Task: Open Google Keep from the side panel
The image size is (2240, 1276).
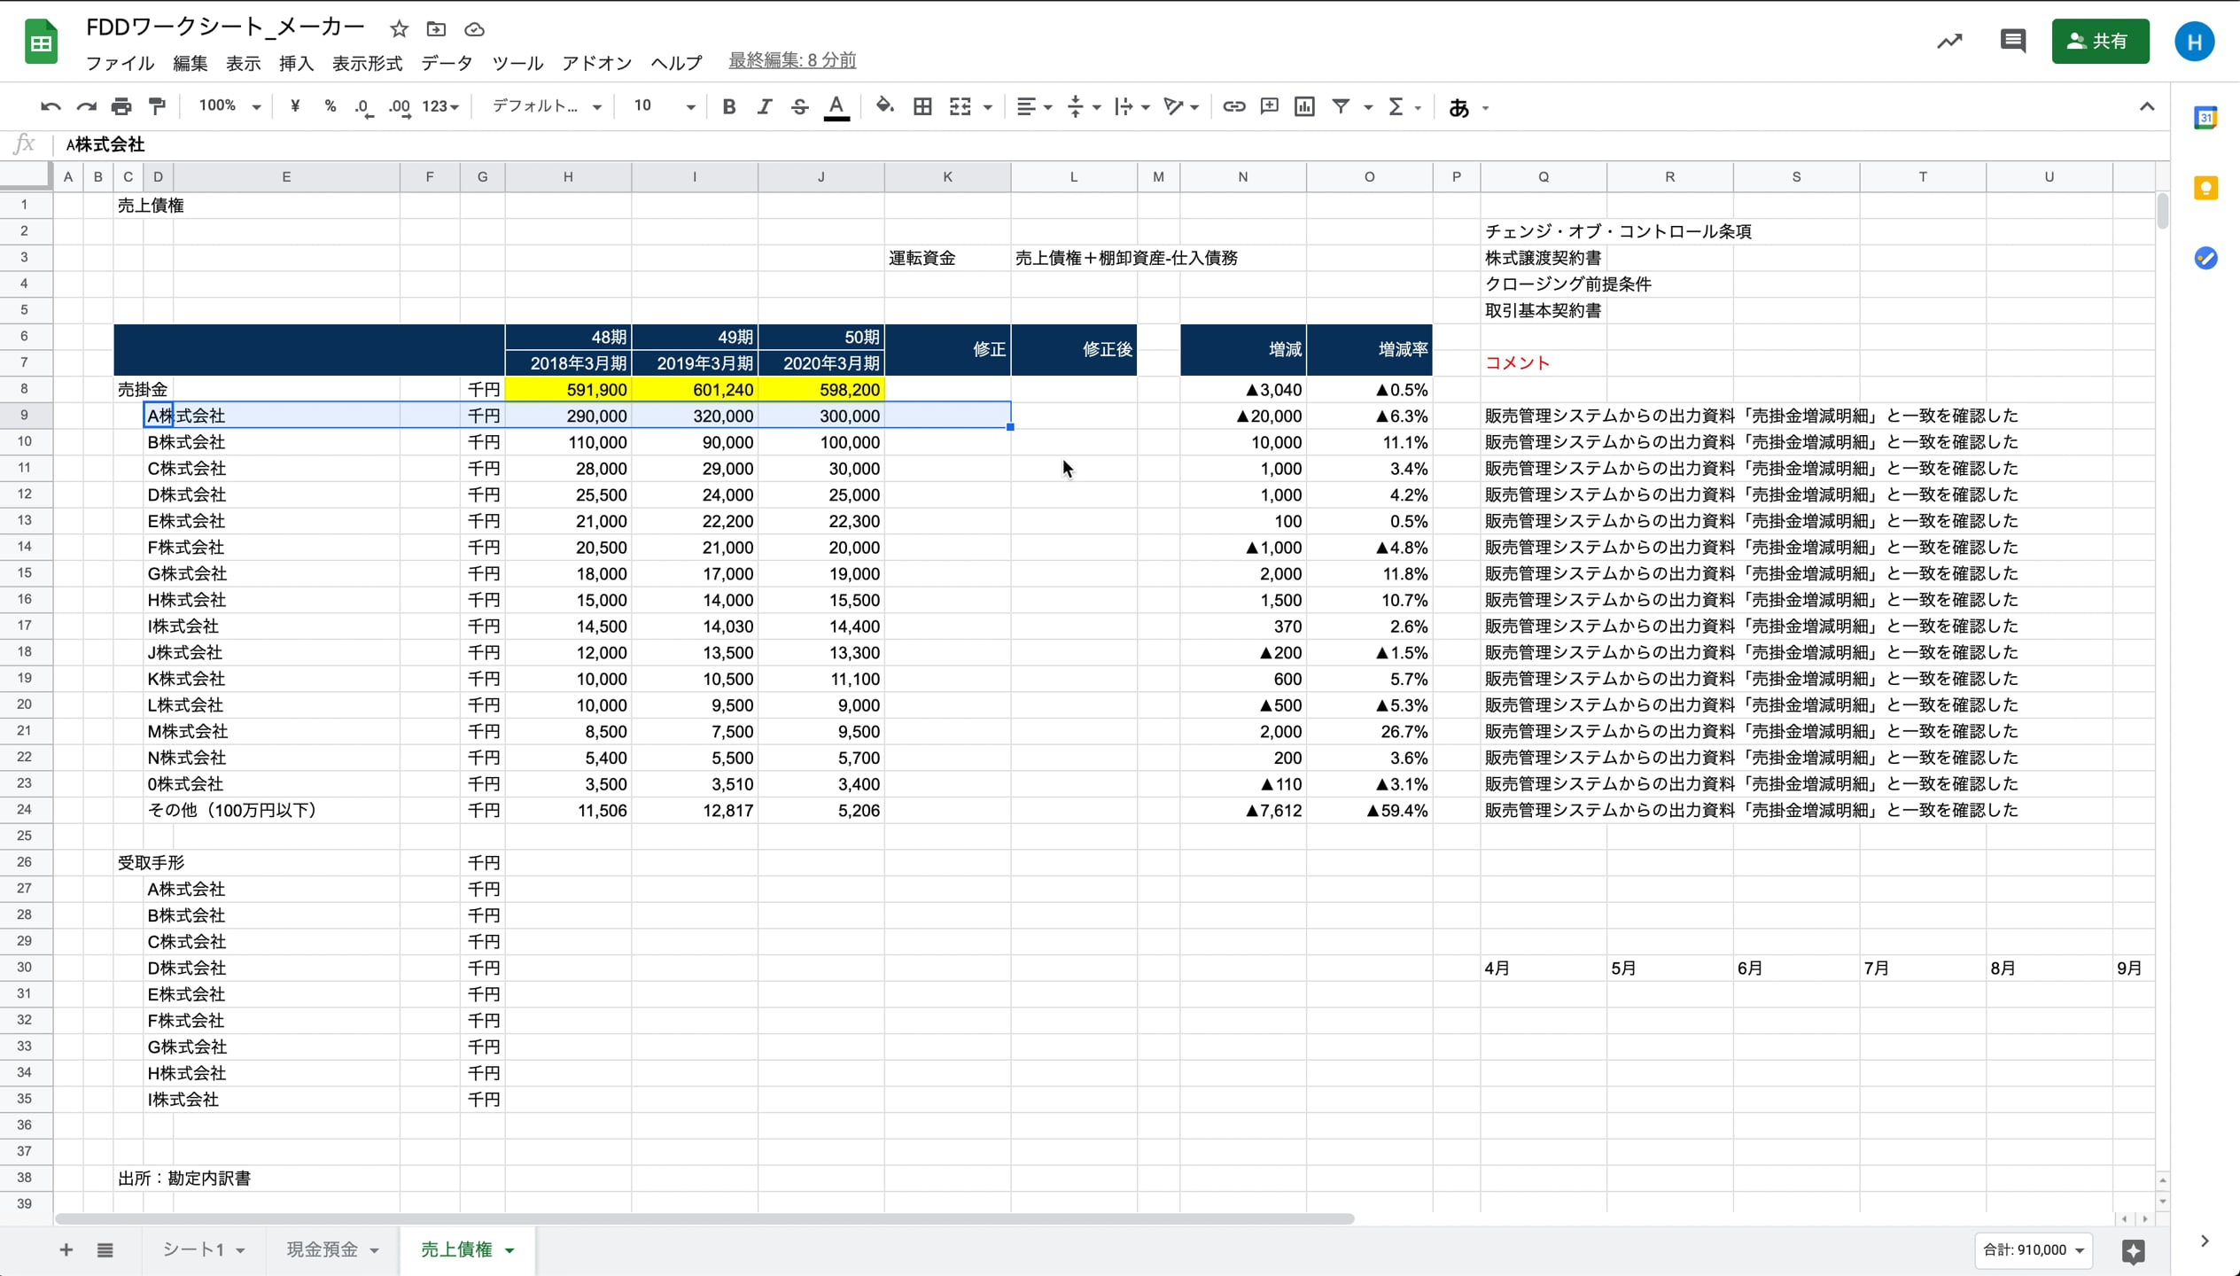Action: (x=2205, y=187)
